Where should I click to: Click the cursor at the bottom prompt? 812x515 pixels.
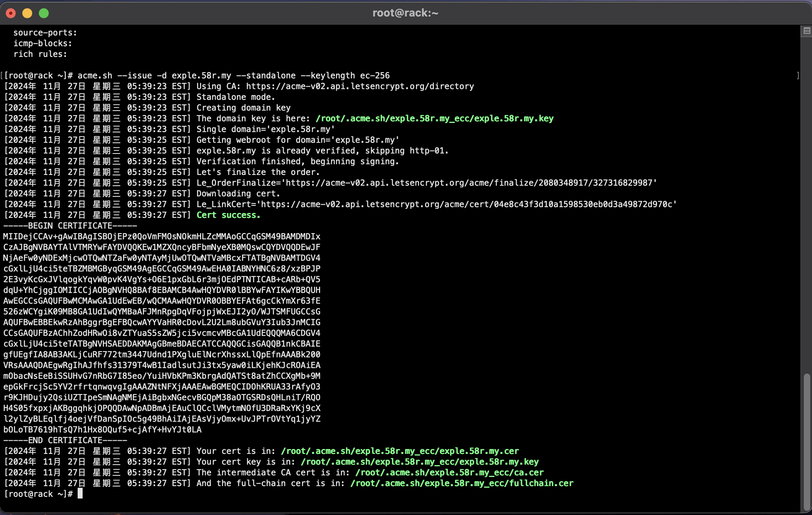coord(80,494)
